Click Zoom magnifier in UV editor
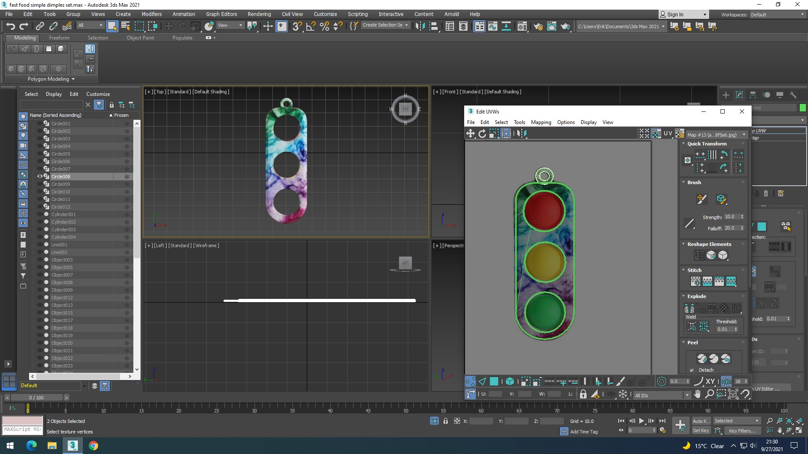The height and width of the screenshot is (454, 808). pos(710,394)
